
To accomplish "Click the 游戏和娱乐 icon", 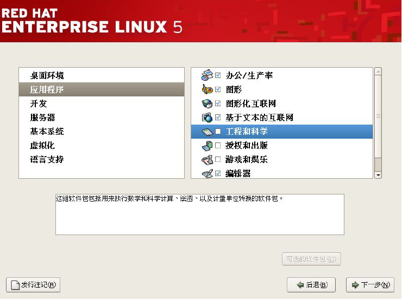I will [207, 159].
